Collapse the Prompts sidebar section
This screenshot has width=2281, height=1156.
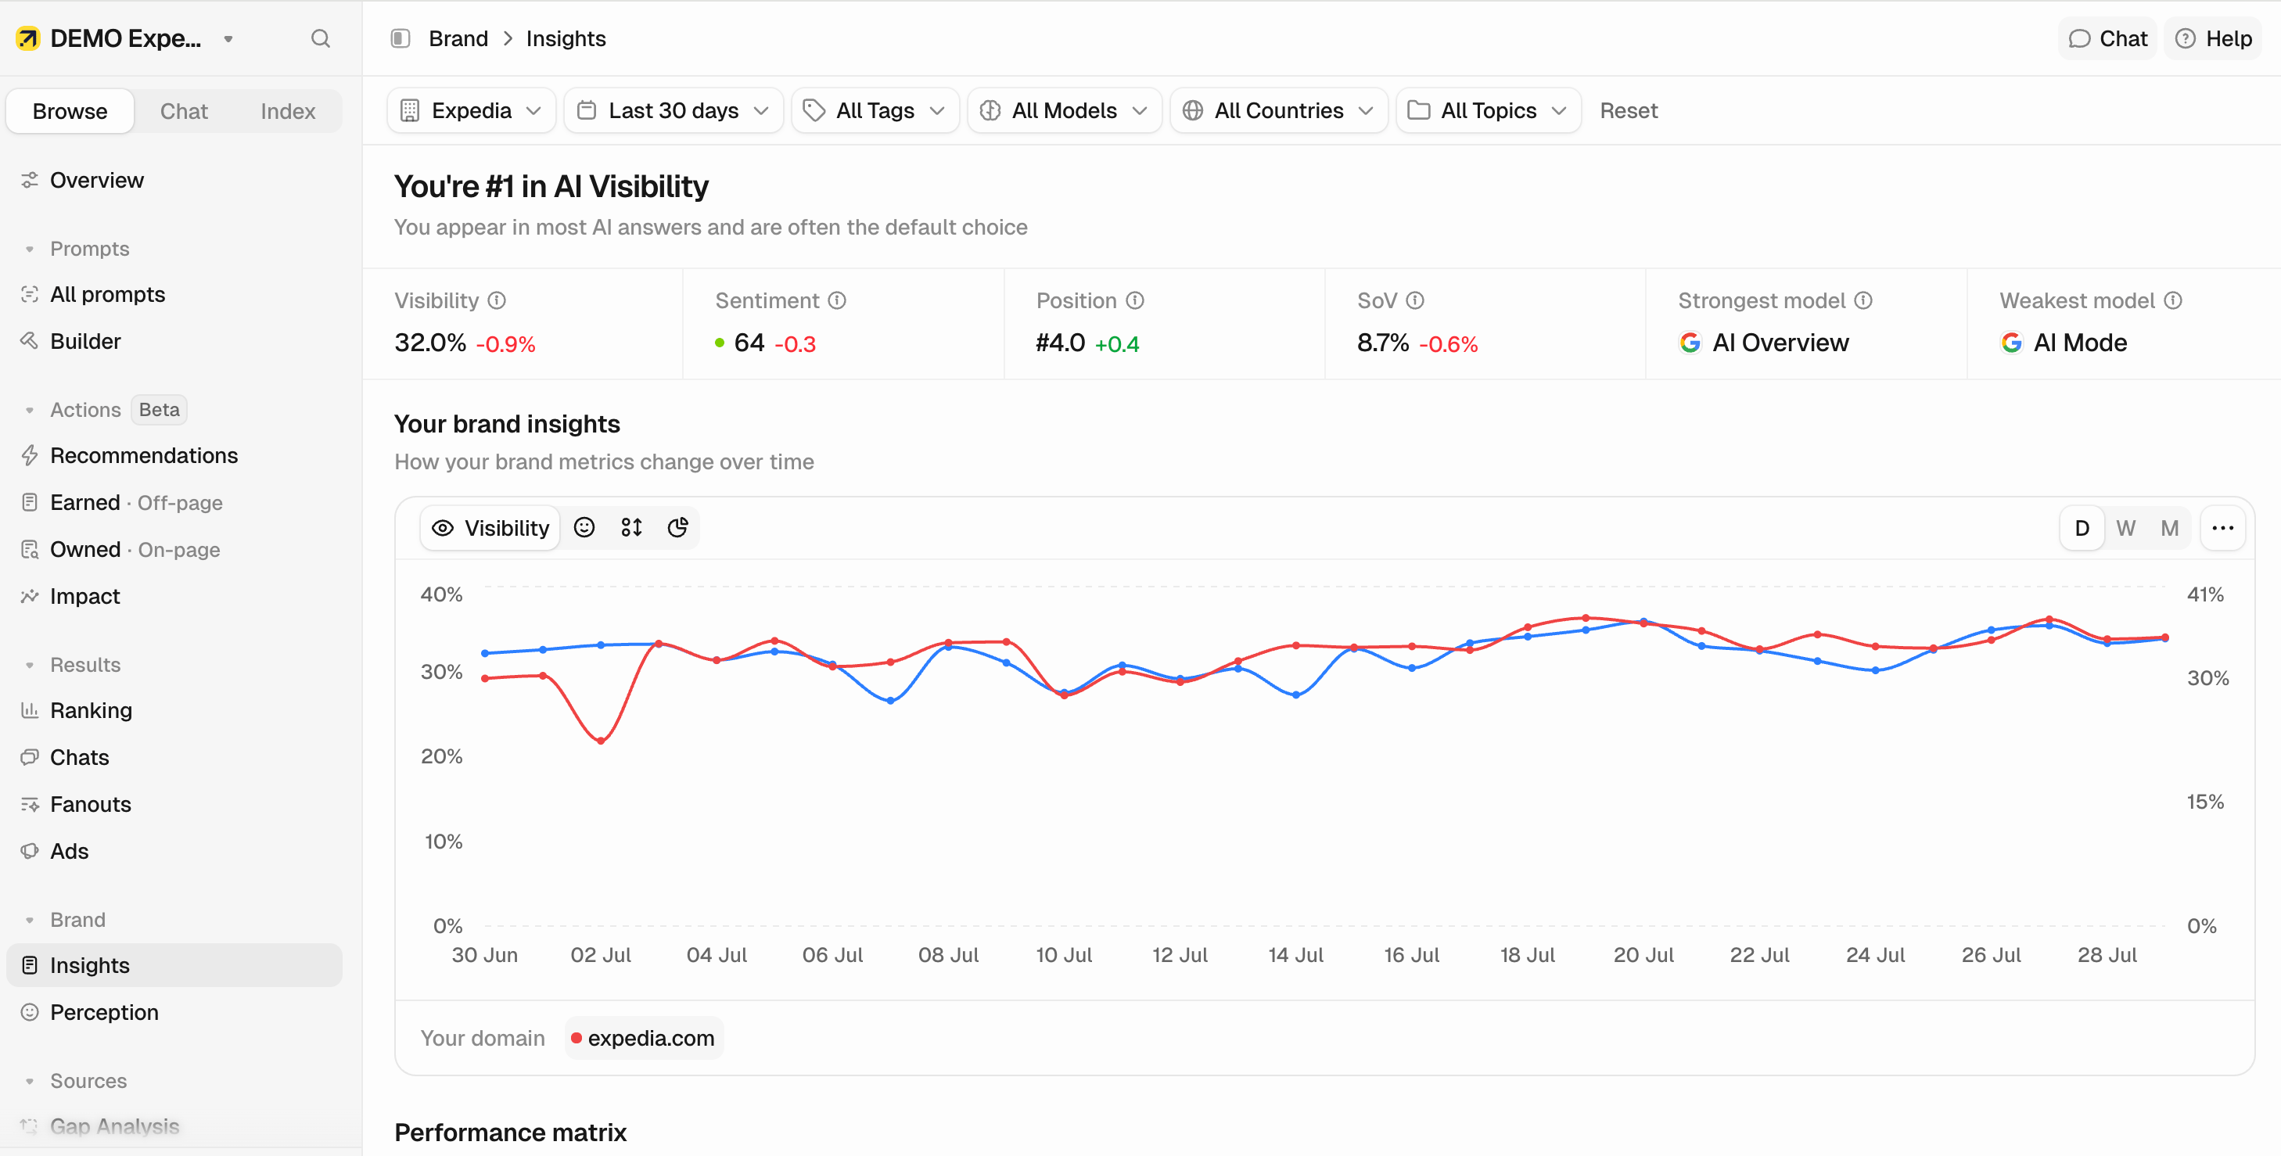(76, 249)
